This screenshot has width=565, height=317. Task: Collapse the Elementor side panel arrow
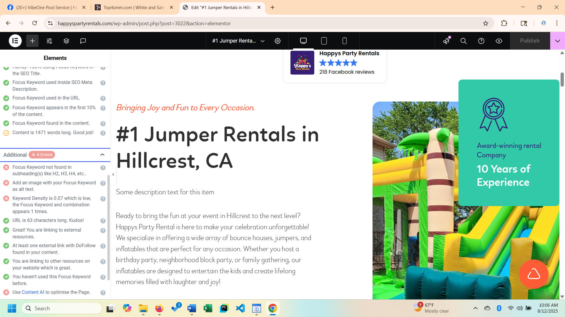pos(113,174)
